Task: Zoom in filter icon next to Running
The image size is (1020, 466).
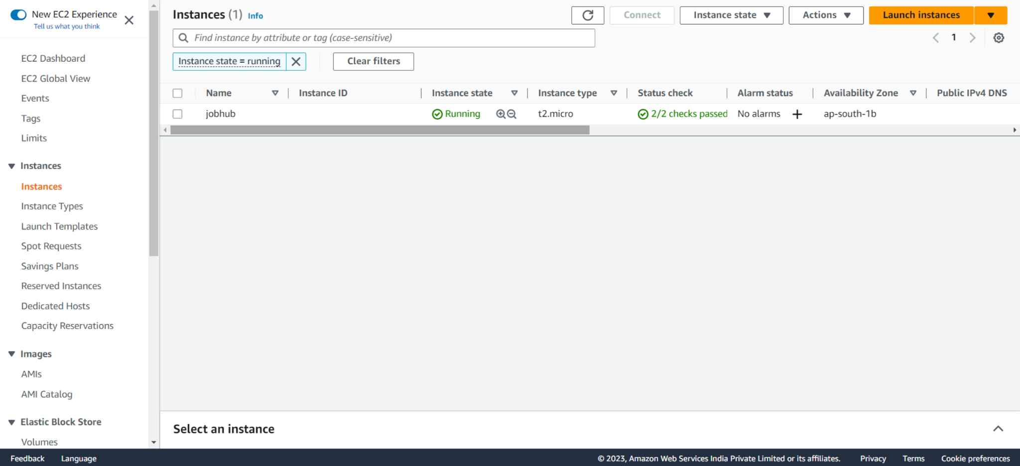Action: [x=501, y=114]
